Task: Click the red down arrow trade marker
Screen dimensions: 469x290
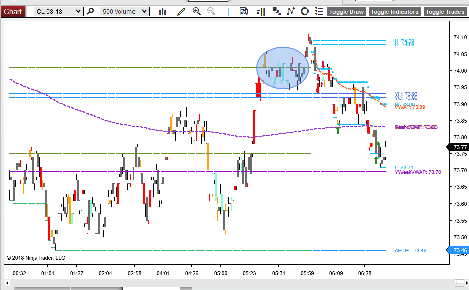Action: 323,64
